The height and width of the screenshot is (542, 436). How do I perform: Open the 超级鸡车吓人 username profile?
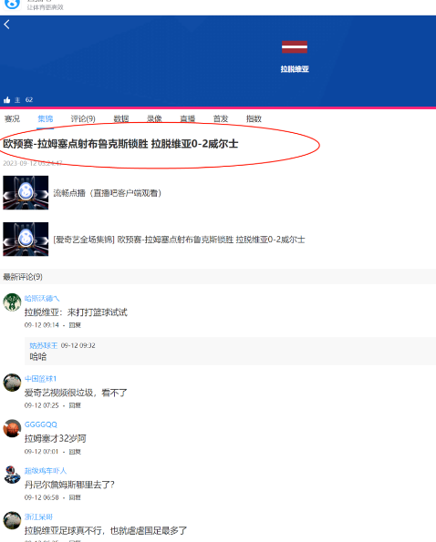(x=46, y=470)
